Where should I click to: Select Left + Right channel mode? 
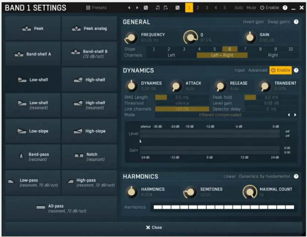pyautogui.click(x=222, y=55)
